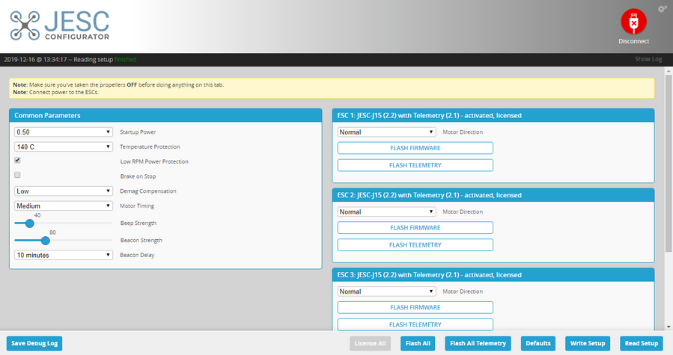The height and width of the screenshot is (355, 673).
Task: Click the Reading setup log status text
Action: coord(70,60)
